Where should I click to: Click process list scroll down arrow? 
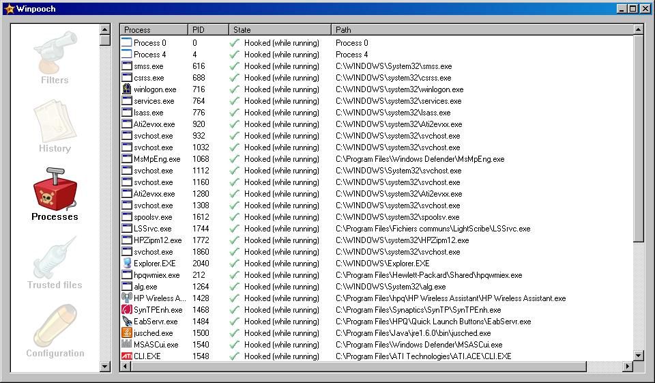point(638,356)
